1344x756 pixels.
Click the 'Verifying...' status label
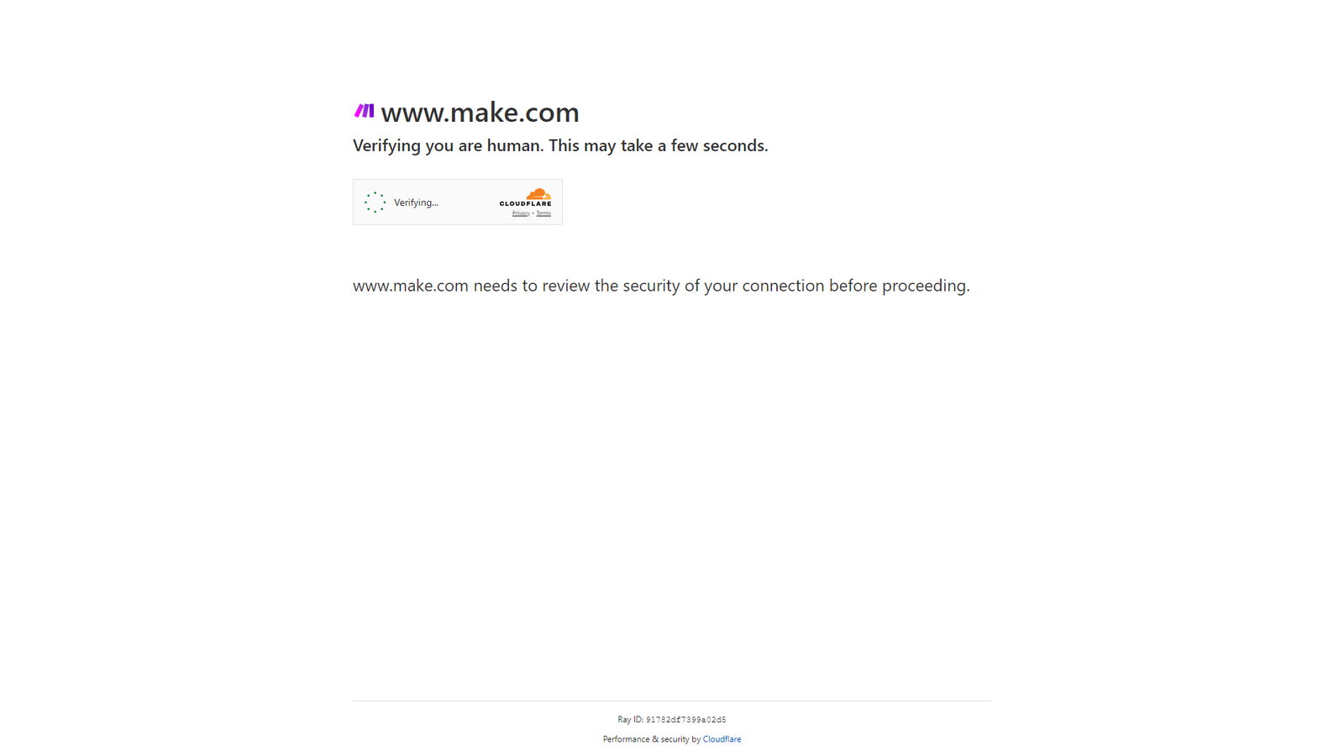[x=416, y=202]
